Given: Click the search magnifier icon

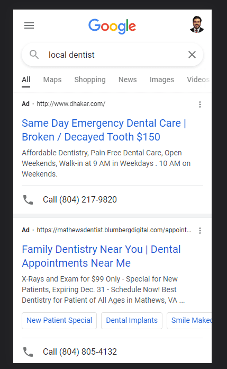Looking at the screenshot, I should 34,55.
